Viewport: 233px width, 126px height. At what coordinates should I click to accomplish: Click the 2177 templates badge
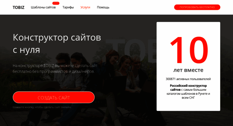point(56,3)
